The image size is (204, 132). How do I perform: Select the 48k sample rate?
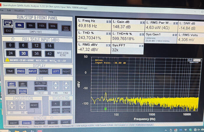point(20,25)
